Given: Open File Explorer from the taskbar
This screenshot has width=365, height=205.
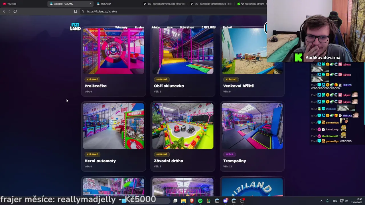Looking at the screenshot, I should tap(183, 201).
